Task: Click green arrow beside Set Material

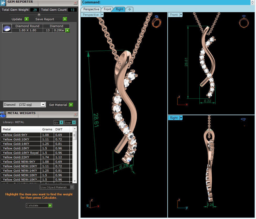Action: click(71, 105)
